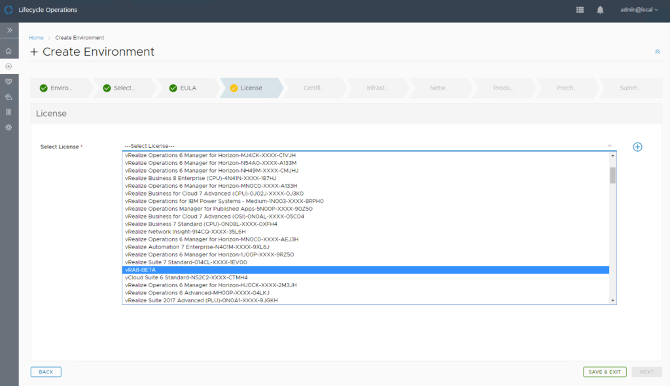
Task: Go to the EULA wizard step
Action: tap(187, 88)
